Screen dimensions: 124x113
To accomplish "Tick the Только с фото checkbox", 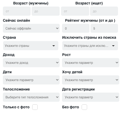I will pos(35,107).
